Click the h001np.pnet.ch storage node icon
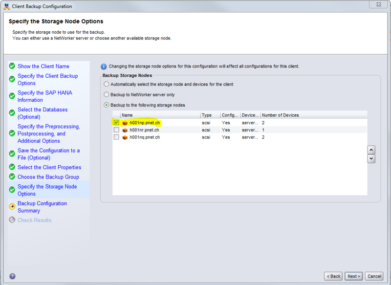Viewport: 391px width, 285px height. [125, 123]
